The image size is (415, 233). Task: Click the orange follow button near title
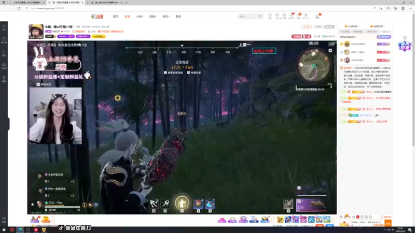[306, 27]
